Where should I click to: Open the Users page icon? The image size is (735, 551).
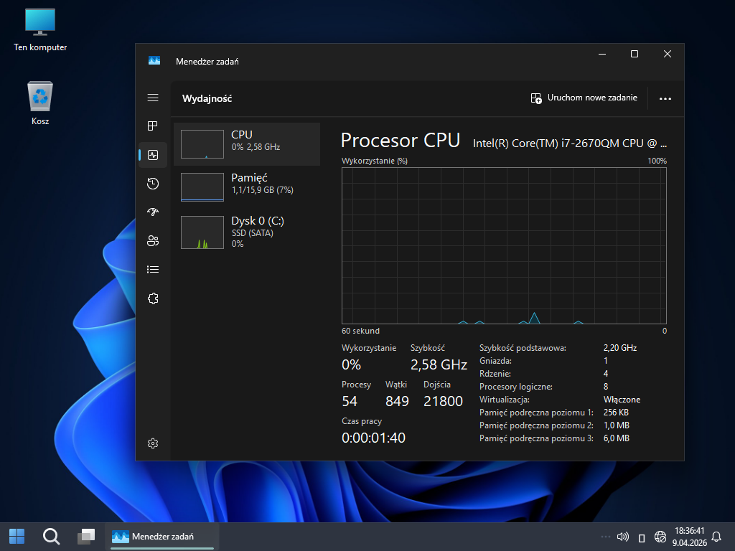click(152, 241)
